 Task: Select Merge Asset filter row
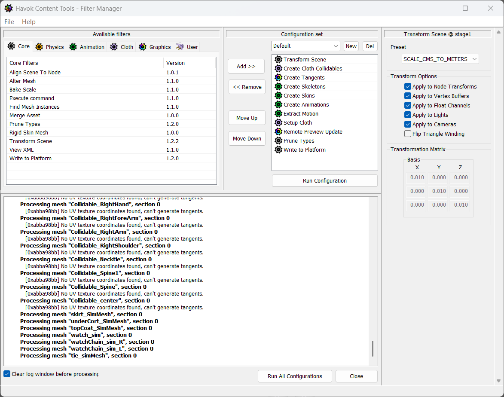click(x=111, y=116)
